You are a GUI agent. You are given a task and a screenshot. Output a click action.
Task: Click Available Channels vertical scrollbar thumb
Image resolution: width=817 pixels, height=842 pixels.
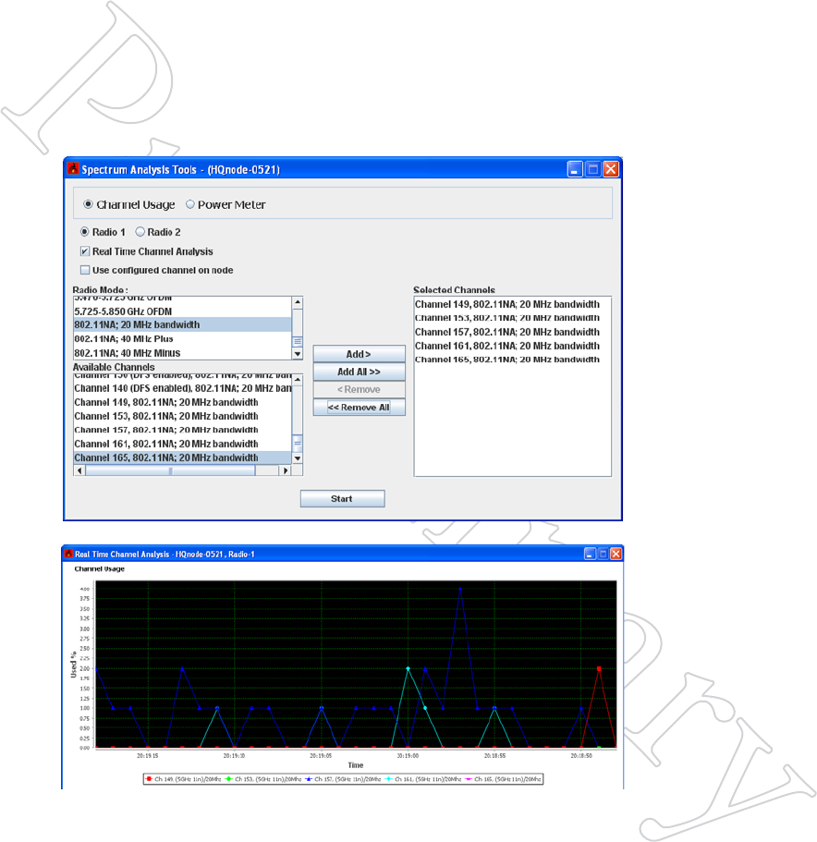(x=298, y=443)
